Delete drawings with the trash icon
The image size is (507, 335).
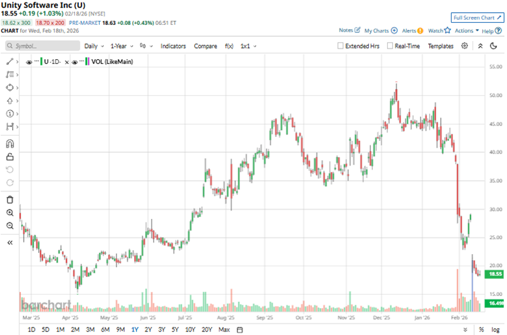(x=9, y=200)
